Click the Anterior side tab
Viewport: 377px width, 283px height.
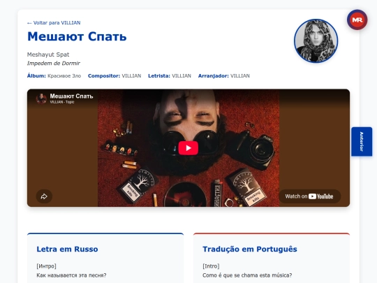[362, 141]
